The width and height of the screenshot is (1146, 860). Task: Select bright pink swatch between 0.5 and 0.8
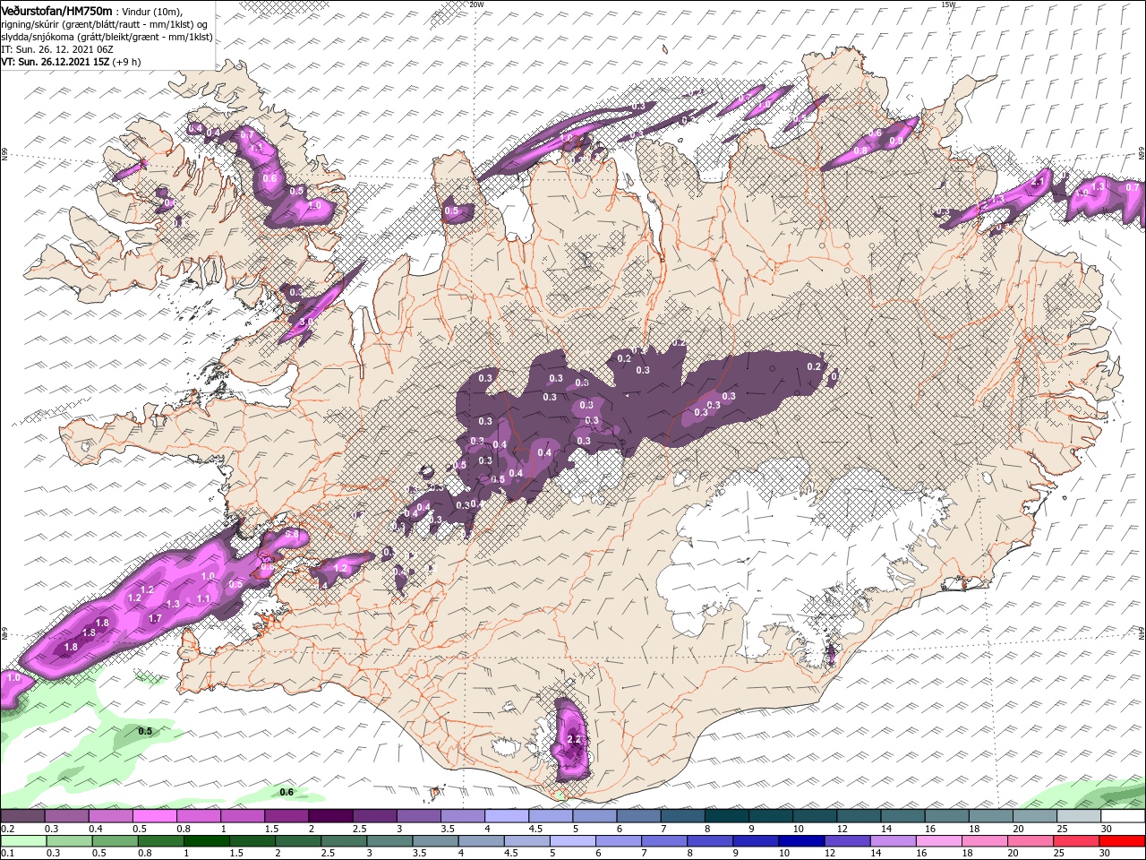click(x=154, y=816)
